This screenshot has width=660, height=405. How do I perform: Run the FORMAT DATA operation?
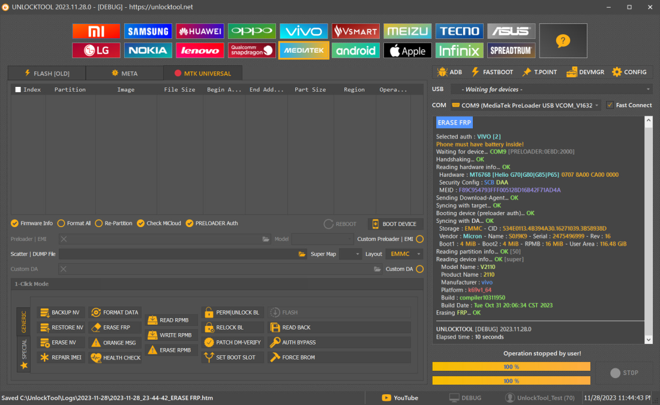[115, 313]
